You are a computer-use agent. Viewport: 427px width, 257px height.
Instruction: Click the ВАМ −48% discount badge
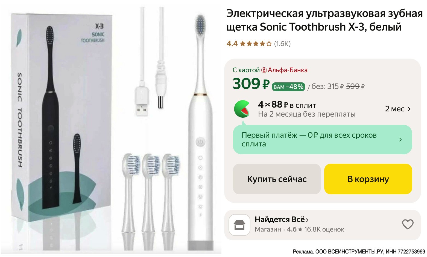[288, 87]
